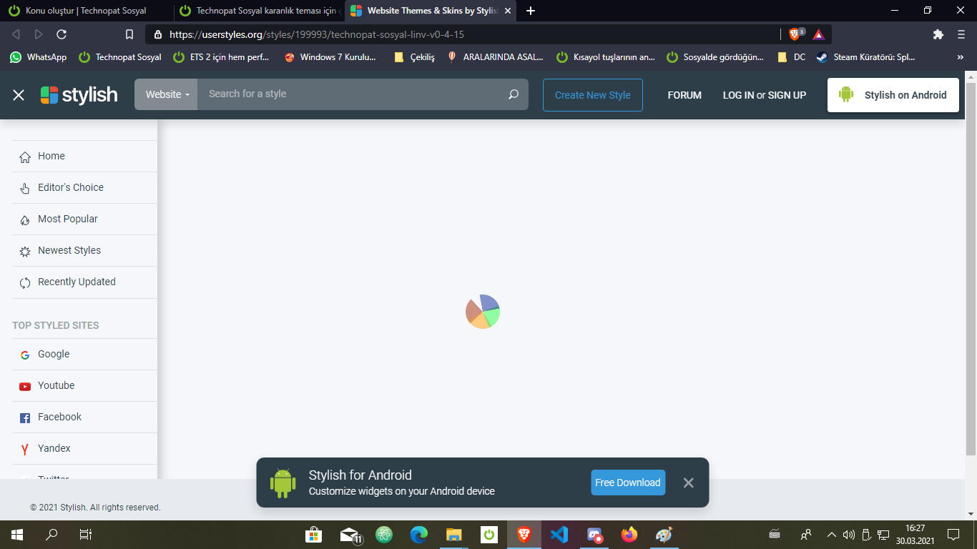Open File Explorer from taskbar

pos(454,535)
